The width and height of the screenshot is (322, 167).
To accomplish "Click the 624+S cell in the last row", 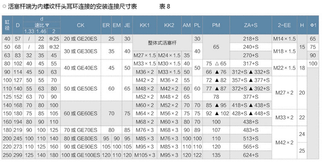I will point(251,155).
